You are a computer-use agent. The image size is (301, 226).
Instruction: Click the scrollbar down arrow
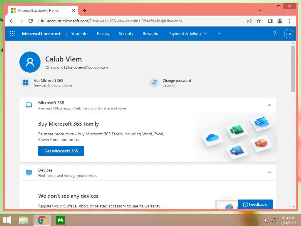[x=293, y=206]
